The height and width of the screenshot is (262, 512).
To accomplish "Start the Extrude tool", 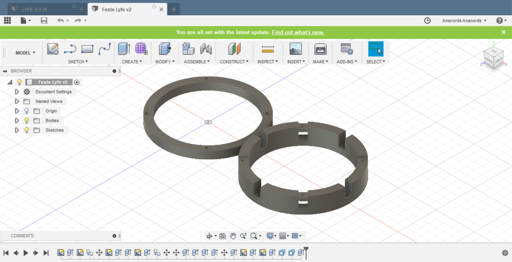I will coord(124,49).
